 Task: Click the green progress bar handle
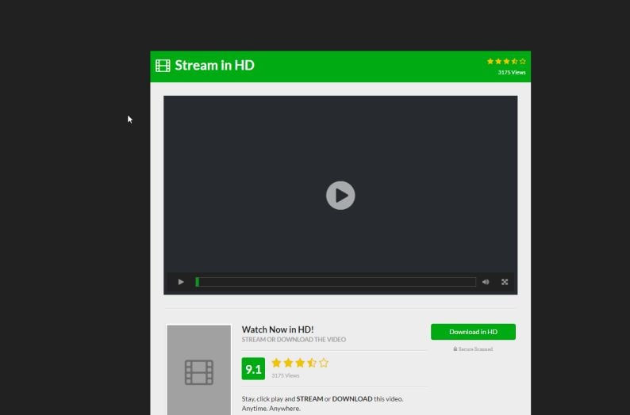point(198,282)
